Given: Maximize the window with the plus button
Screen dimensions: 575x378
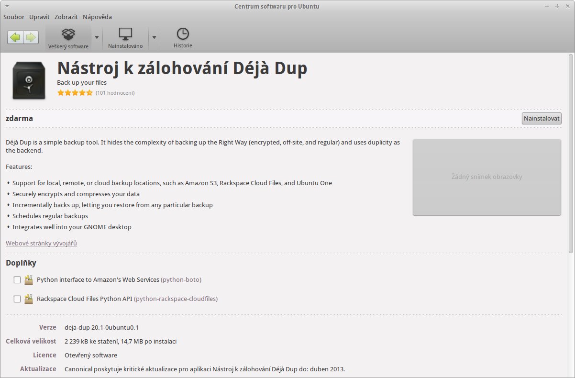Looking at the screenshot, I should point(557,6).
